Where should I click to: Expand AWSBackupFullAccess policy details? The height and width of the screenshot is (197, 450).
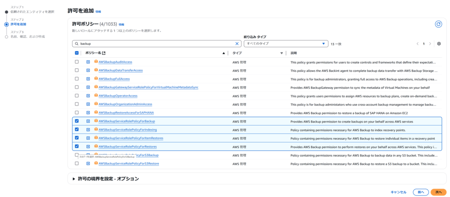(x=88, y=79)
